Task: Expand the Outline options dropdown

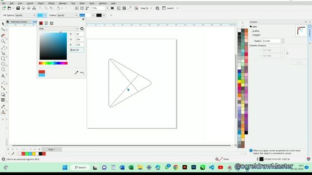Action: (x=76, y=15)
